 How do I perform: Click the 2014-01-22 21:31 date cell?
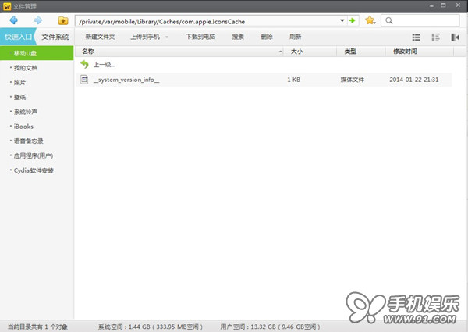click(x=414, y=80)
